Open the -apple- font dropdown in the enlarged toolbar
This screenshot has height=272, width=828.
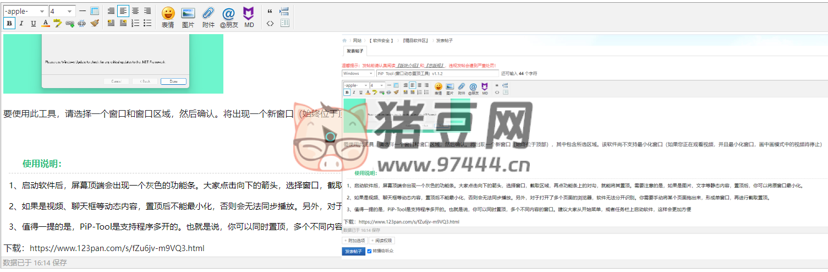pyautogui.click(x=25, y=11)
